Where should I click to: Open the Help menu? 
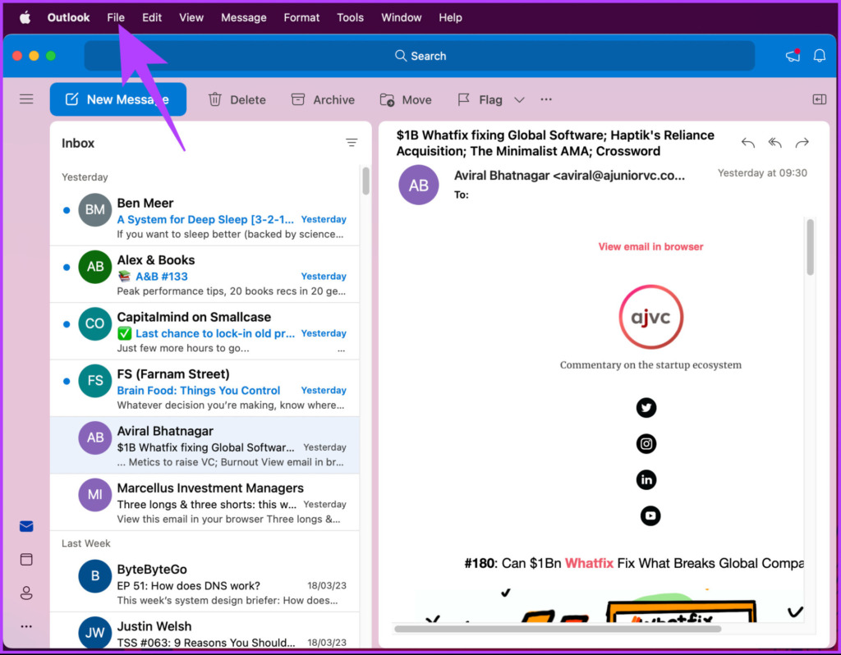pyautogui.click(x=450, y=18)
